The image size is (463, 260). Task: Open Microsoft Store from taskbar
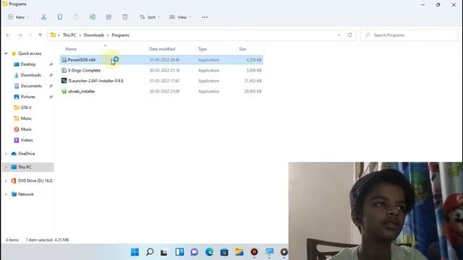[x=224, y=252]
